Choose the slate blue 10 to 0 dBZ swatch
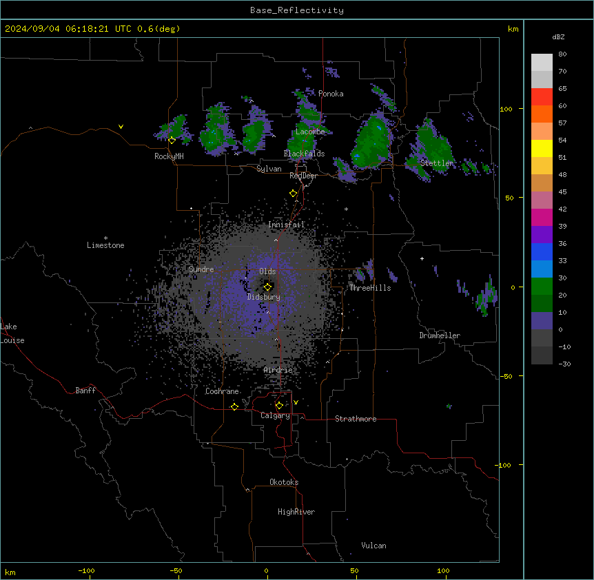Screen dimensions: 594x580 click(542, 321)
